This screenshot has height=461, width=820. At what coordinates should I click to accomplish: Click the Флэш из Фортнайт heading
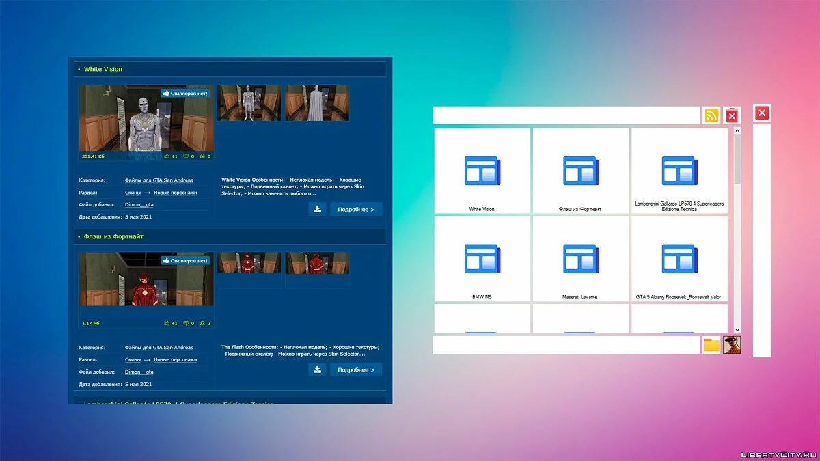point(113,236)
